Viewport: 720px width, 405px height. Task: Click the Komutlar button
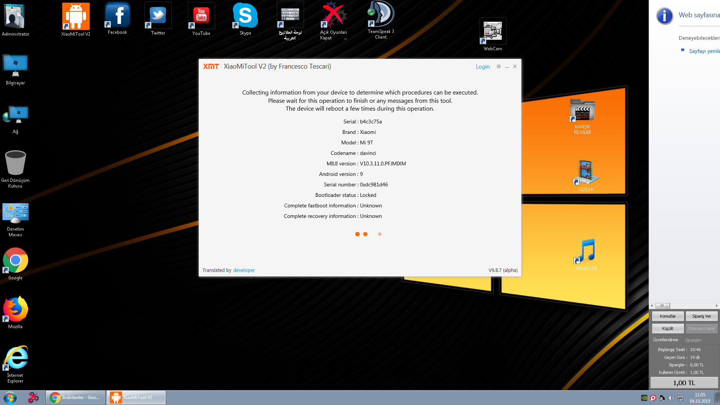667,316
